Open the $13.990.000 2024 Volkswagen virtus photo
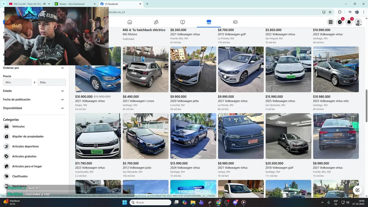This screenshot has height=207, width=368. click(193, 136)
